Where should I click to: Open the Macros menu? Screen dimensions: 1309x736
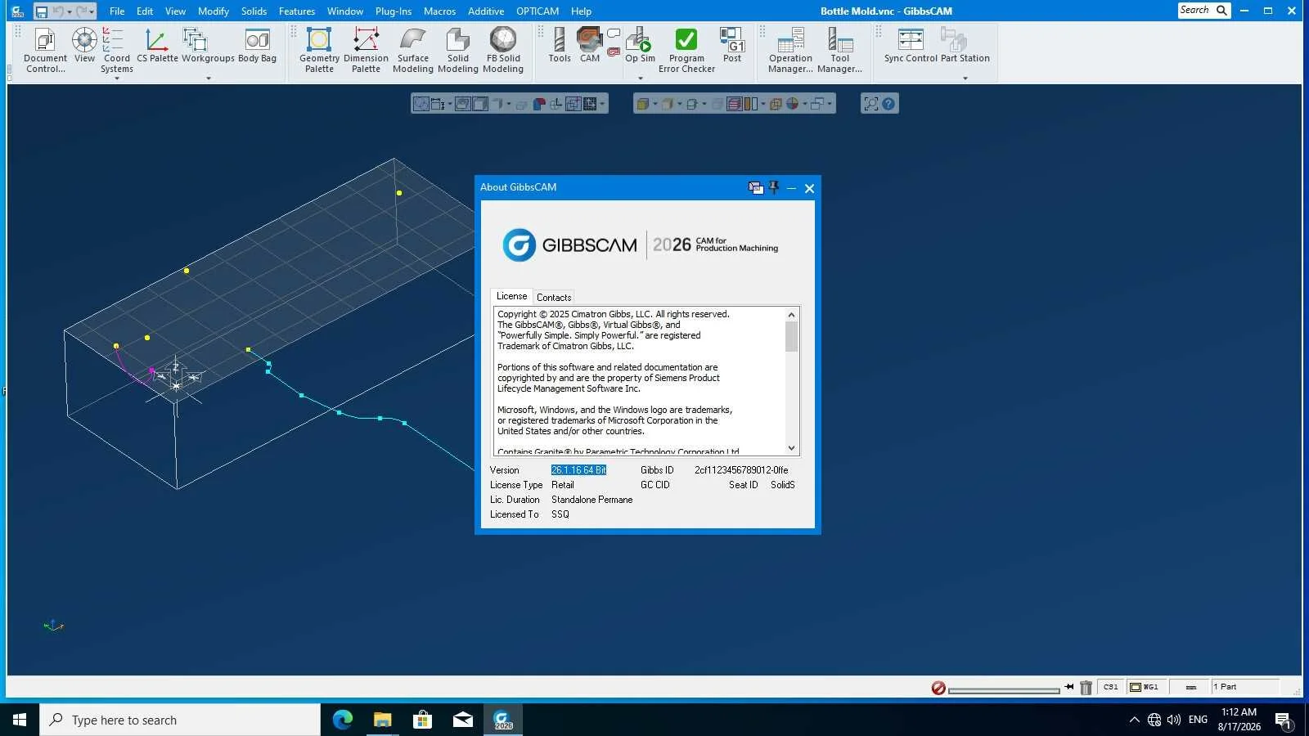pyautogui.click(x=439, y=11)
